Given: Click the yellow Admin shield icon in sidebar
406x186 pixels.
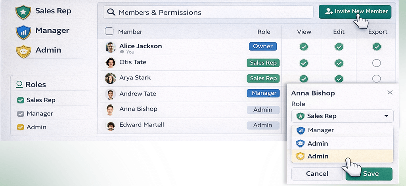Looking at the screenshot, I should [x=23, y=51].
